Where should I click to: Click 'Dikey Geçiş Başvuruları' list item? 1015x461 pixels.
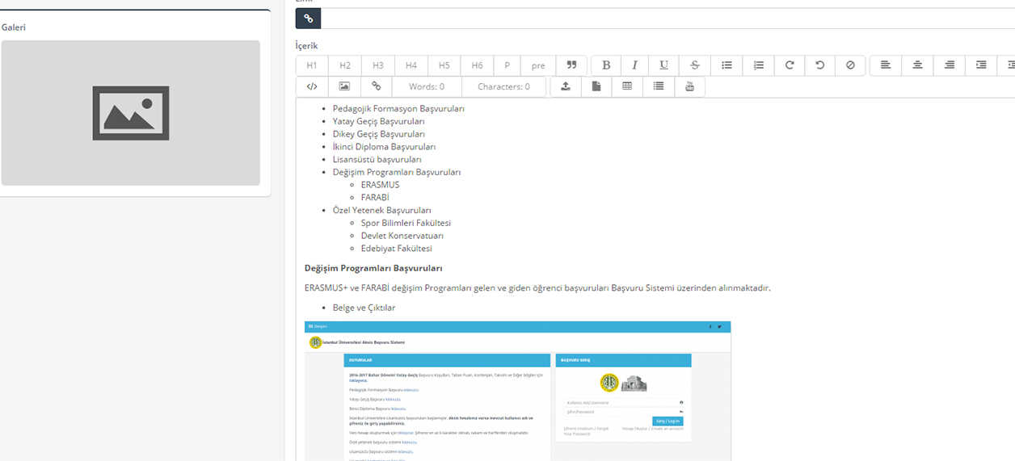pyautogui.click(x=379, y=134)
